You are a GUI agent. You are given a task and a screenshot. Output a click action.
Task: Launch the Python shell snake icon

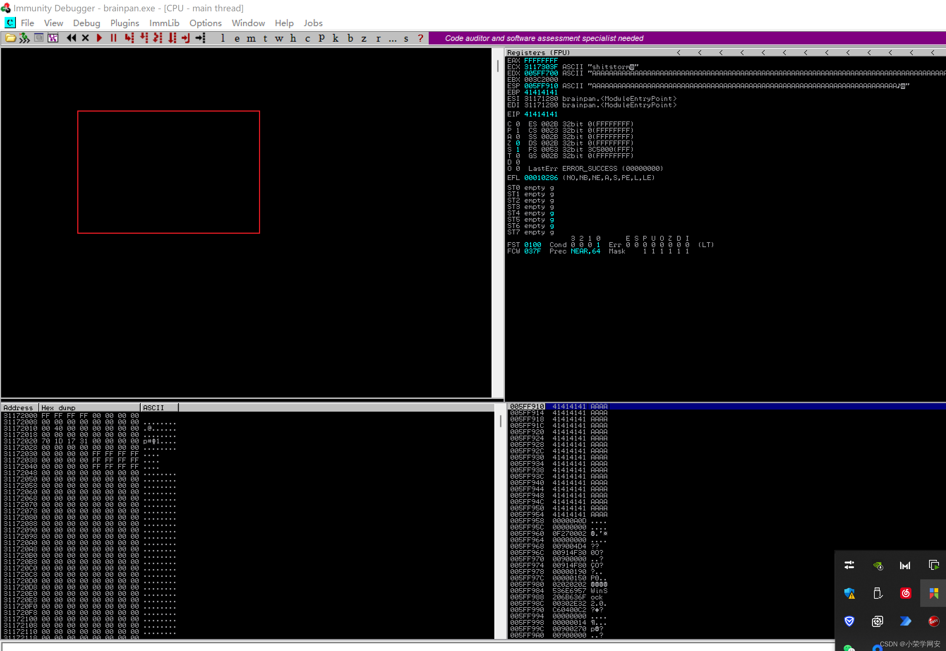point(24,38)
